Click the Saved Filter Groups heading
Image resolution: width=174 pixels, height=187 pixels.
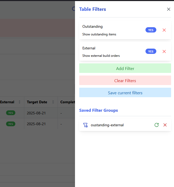(x=98, y=110)
